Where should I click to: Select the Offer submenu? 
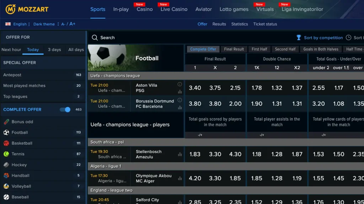point(202,24)
